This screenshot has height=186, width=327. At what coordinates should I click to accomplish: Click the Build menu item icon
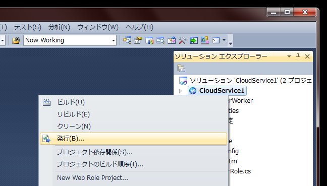pyautogui.click(x=46, y=102)
